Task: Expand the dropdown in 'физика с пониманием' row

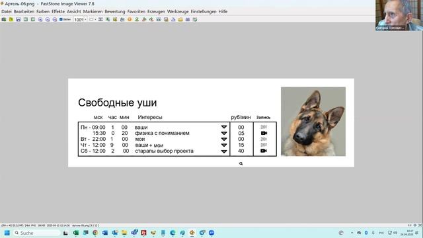Action: (224, 133)
